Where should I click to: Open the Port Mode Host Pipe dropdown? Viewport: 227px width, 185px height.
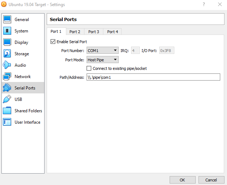click(x=102, y=60)
